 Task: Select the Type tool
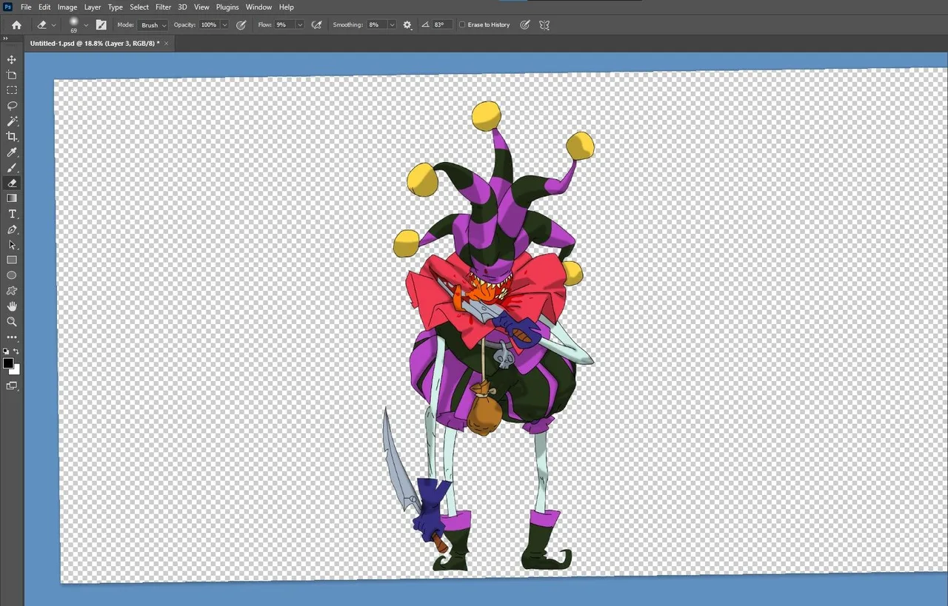click(x=12, y=214)
